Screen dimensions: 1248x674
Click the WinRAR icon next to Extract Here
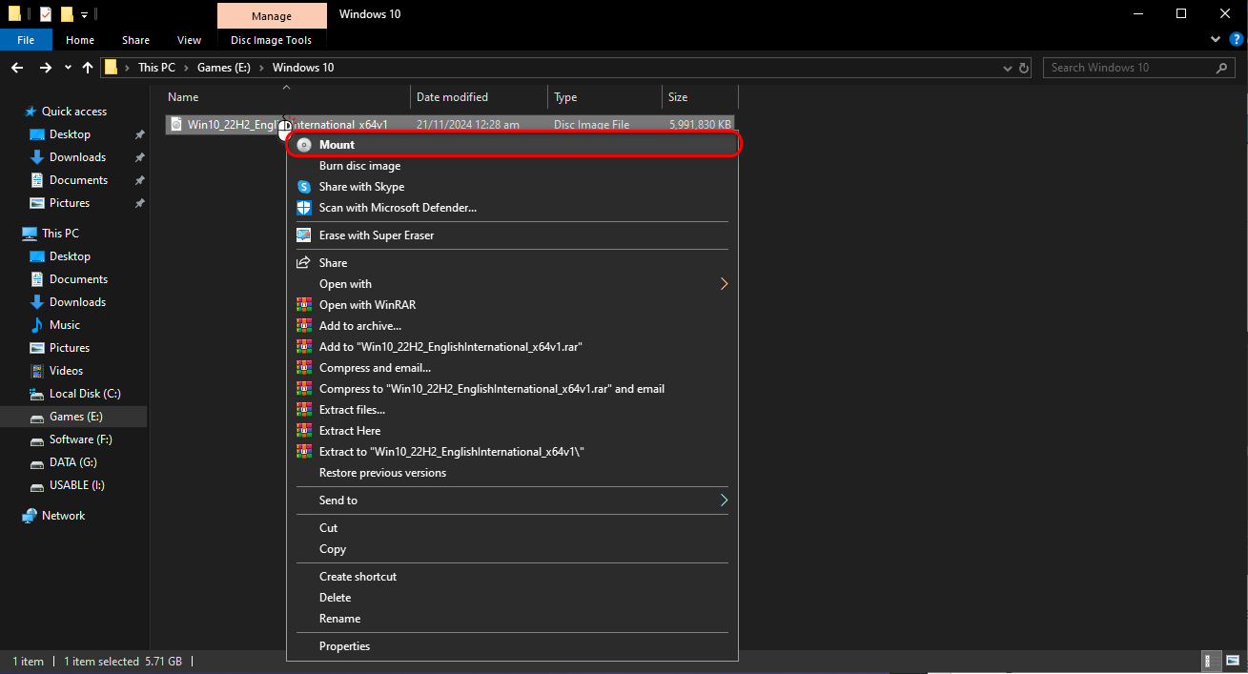click(x=304, y=431)
